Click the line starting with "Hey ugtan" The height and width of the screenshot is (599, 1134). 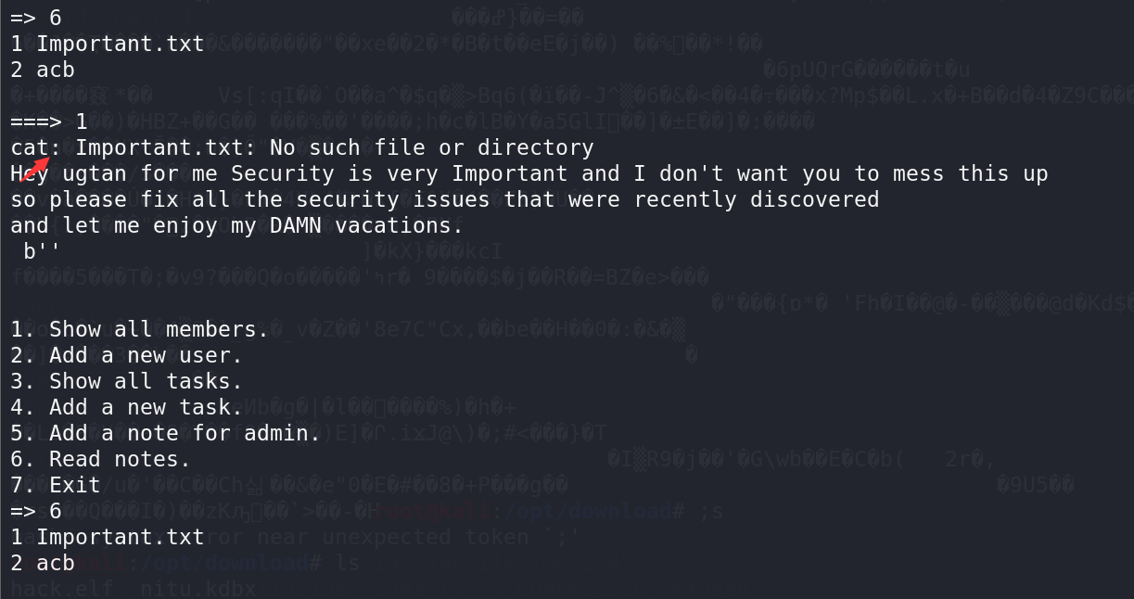(x=529, y=173)
